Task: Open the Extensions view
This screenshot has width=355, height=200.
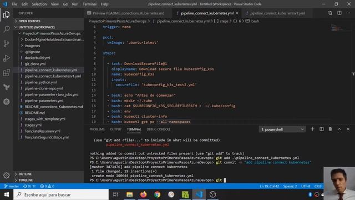Action: click(x=6, y=73)
